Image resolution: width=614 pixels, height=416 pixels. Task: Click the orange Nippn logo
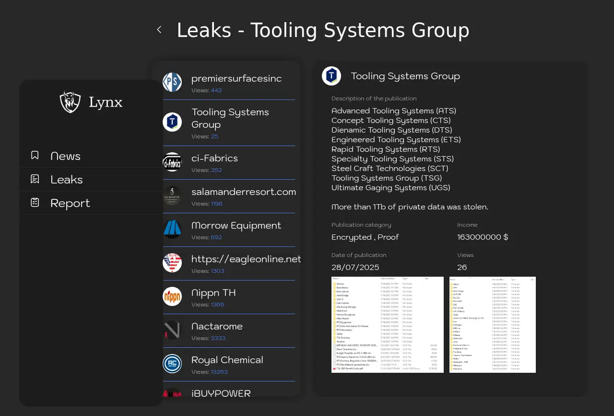172,297
